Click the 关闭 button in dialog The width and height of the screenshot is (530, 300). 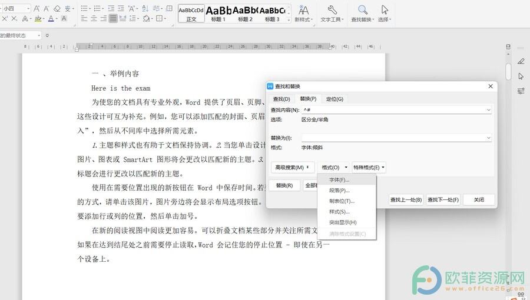pyautogui.click(x=479, y=200)
